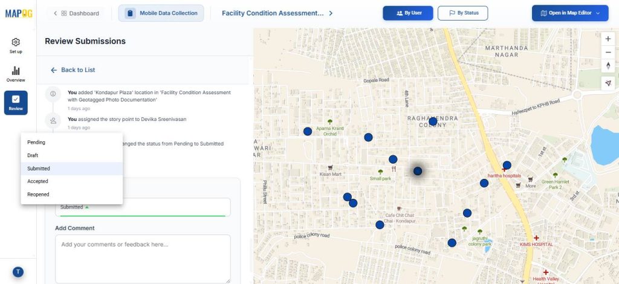The width and height of the screenshot is (619, 284).
Task: Zoom out on the map
Action: (x=608, y=52)
